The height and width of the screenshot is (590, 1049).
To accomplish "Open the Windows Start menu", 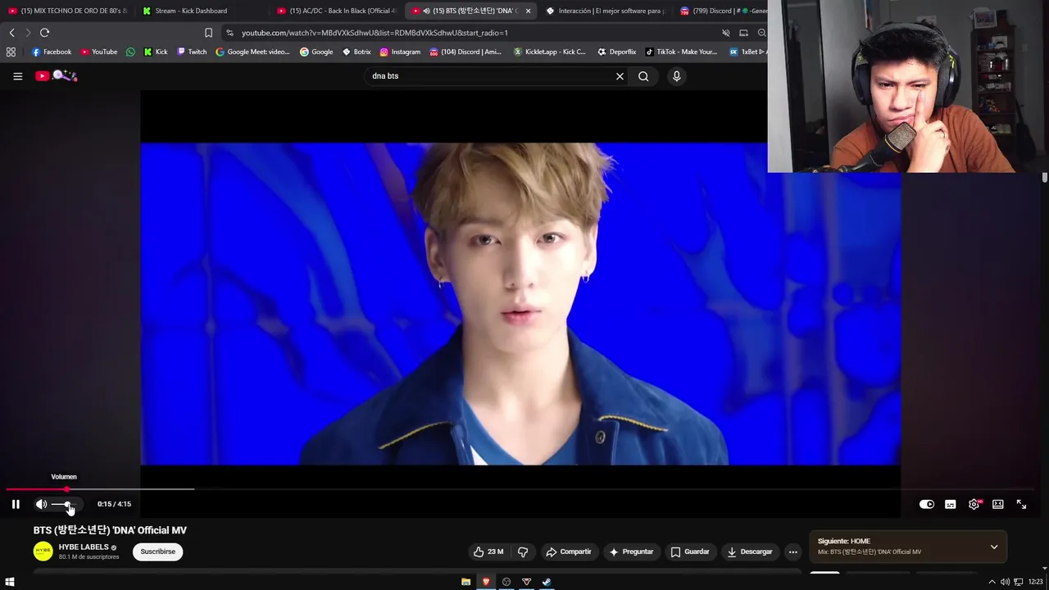I will click(10, 582).
